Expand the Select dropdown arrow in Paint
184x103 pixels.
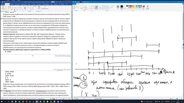[x=82, y=9]
